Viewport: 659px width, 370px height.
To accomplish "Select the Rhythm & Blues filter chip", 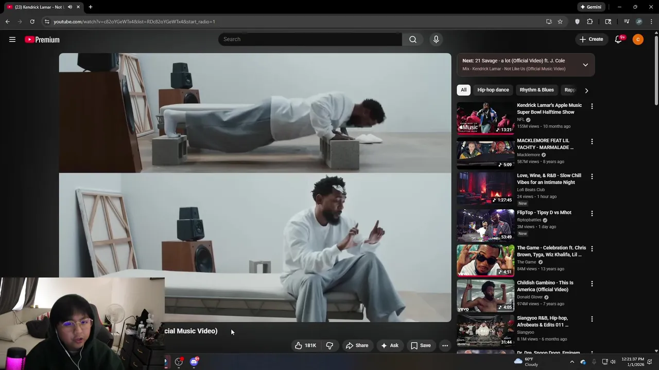I will tap(537, 90).
